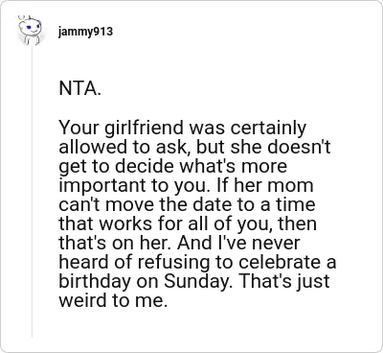Click the phrase 'And I've never'
This screenshot has height=353, width=383.
(238, 243)
